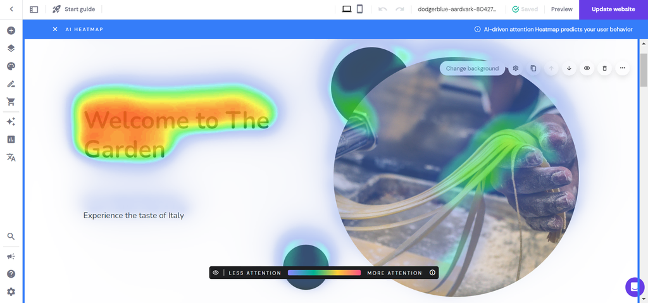Go back with the left chevron
648x303 pixels.
[x=11, y=9]
